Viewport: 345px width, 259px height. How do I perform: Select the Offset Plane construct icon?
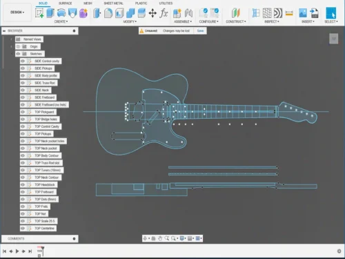(236, 13)
